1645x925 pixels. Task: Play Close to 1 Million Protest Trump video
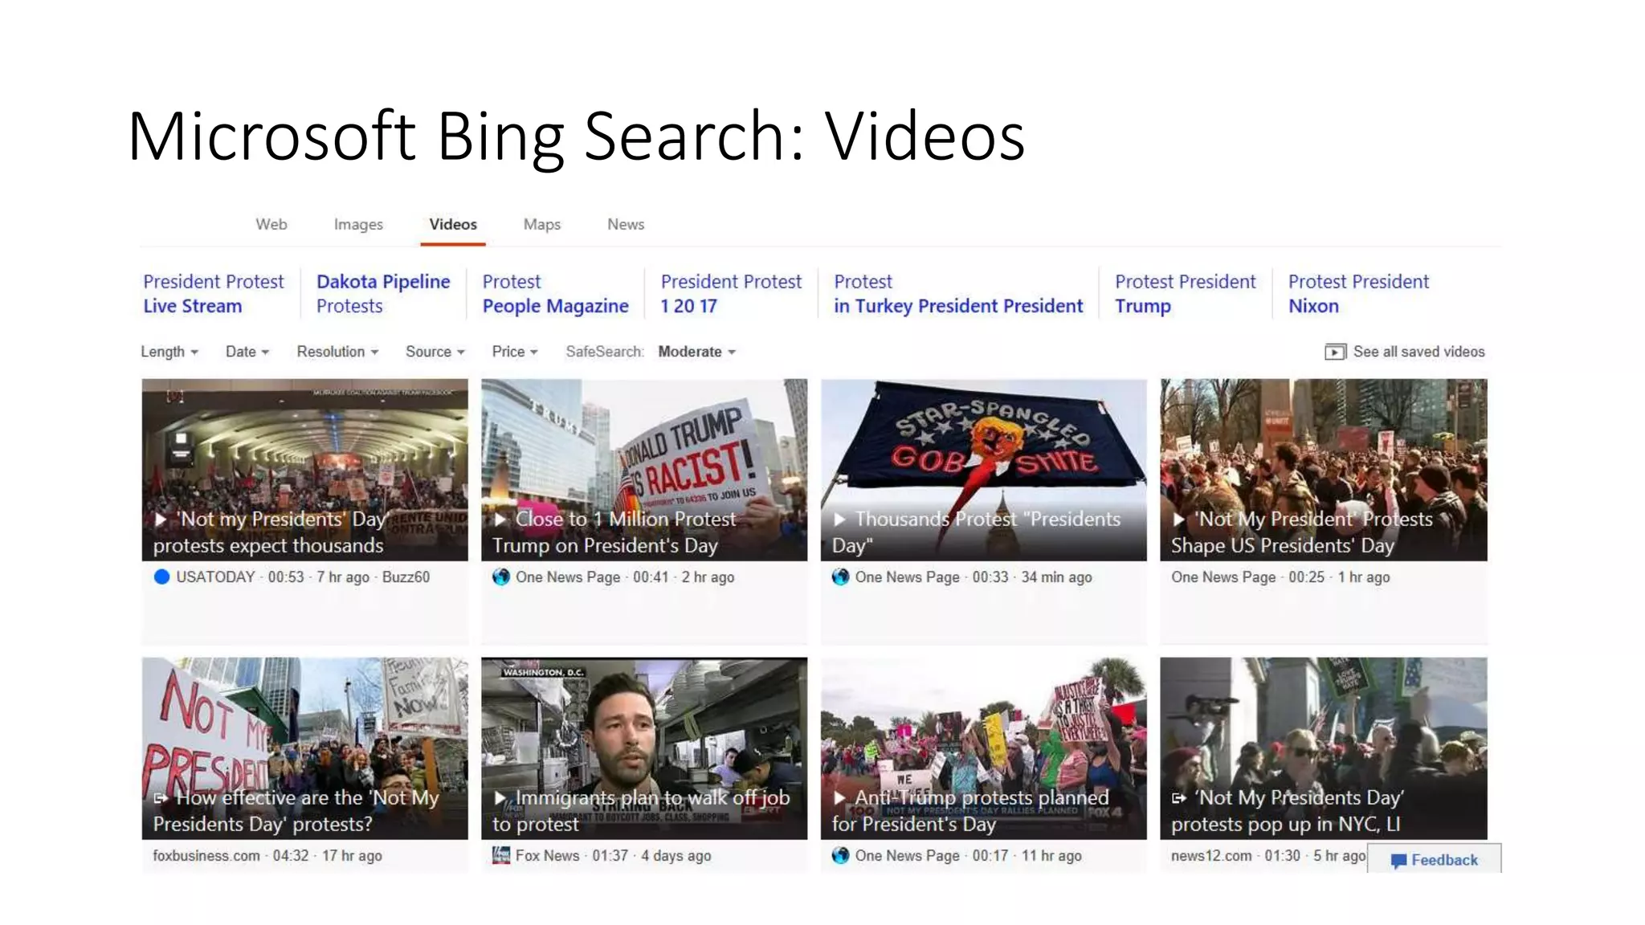pos(644,470)
